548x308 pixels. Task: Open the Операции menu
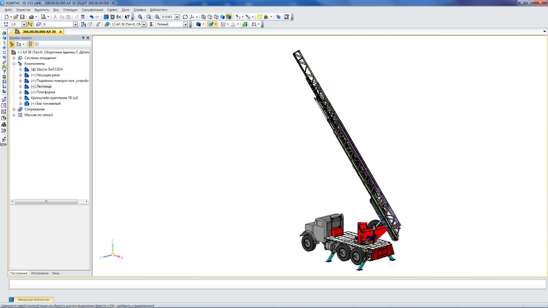pyautogui.click(x=70, y=10)
